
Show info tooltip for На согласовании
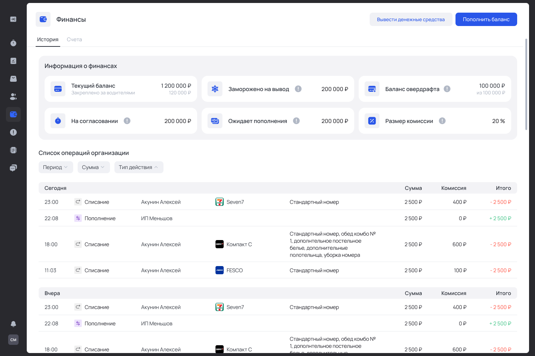127,121
